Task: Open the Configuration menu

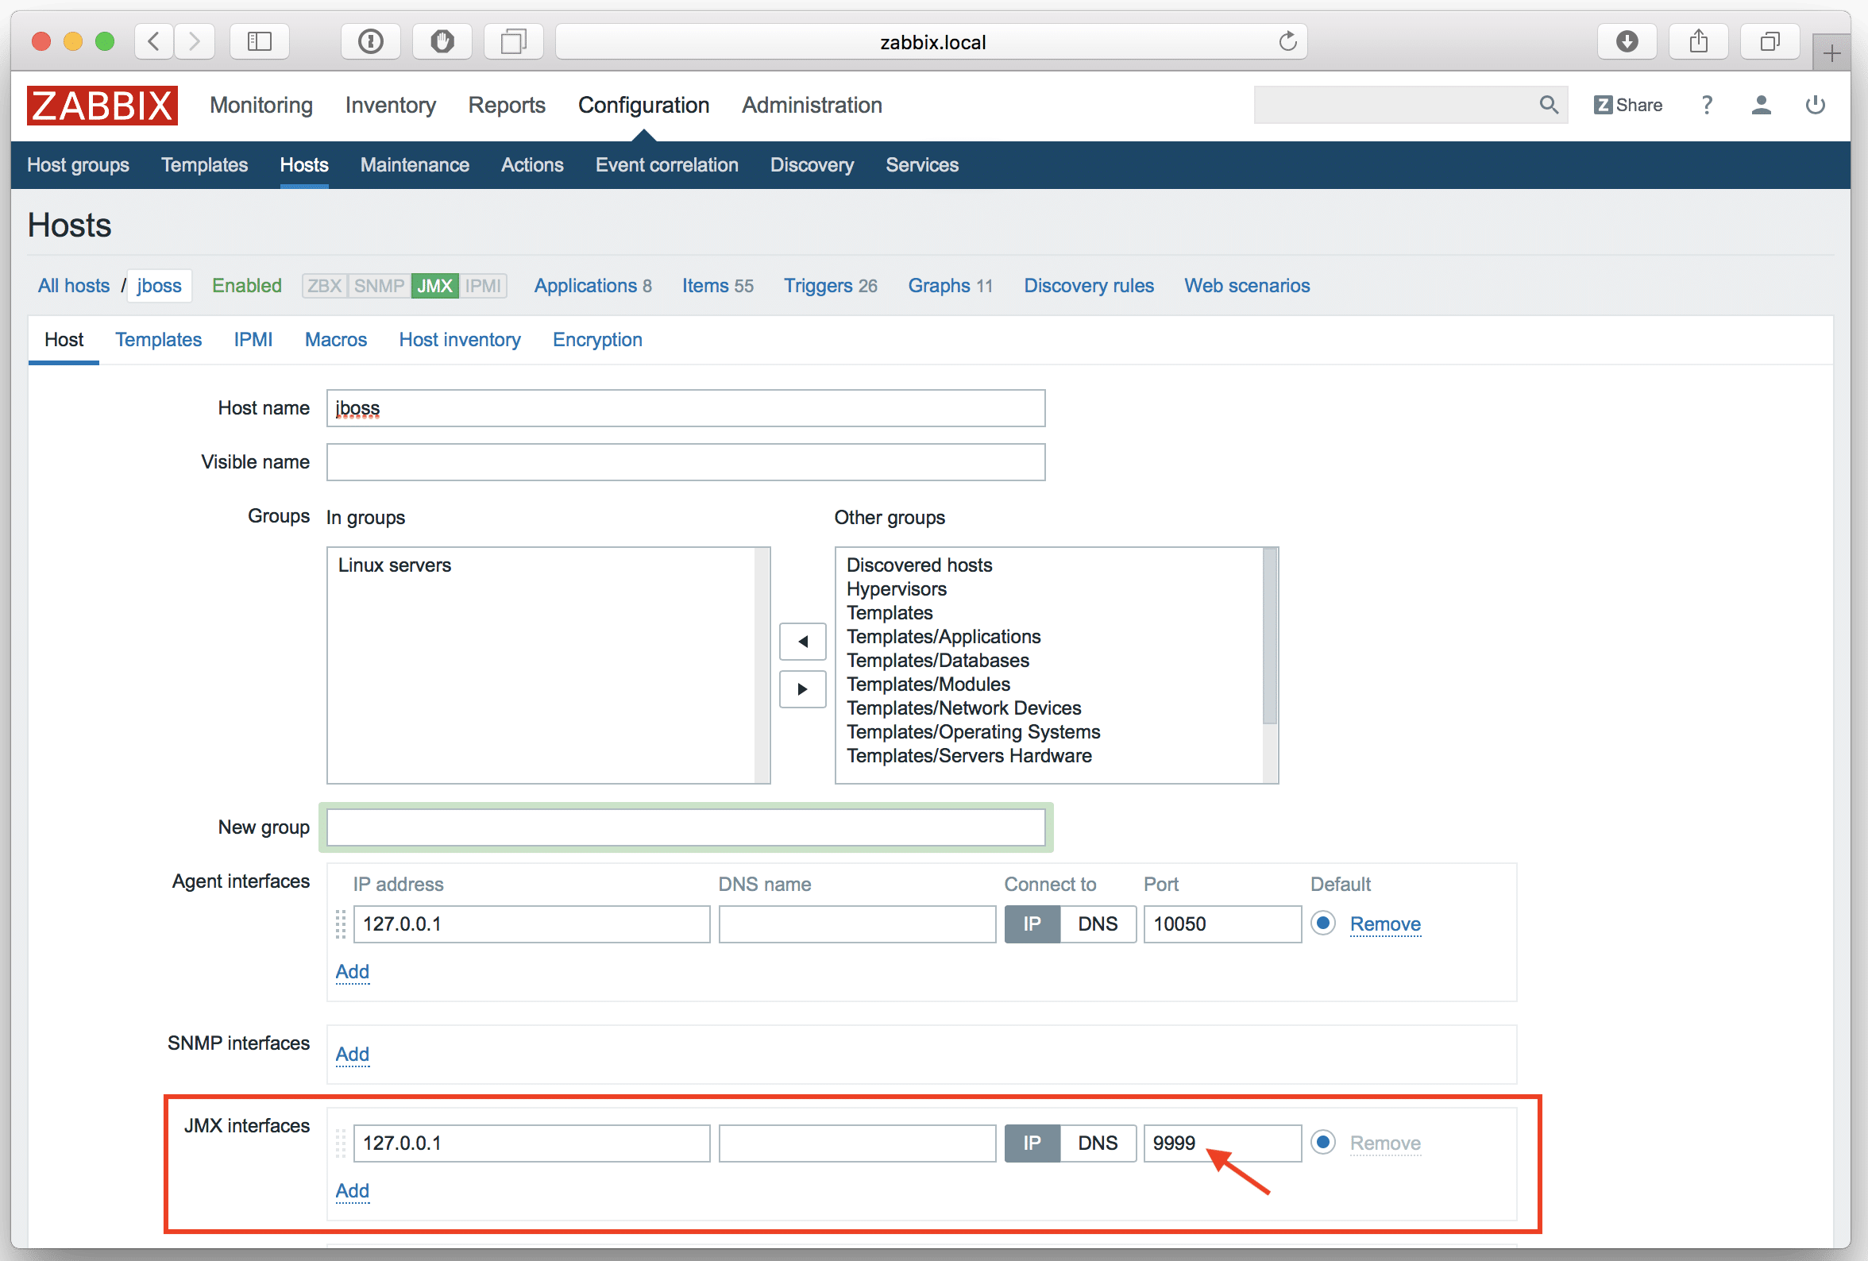Action: pos(643,106)
